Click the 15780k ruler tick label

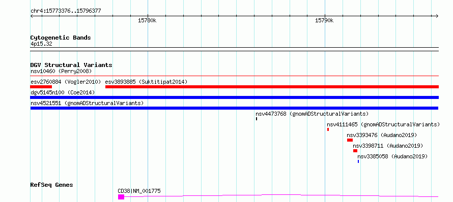(147, 20)
